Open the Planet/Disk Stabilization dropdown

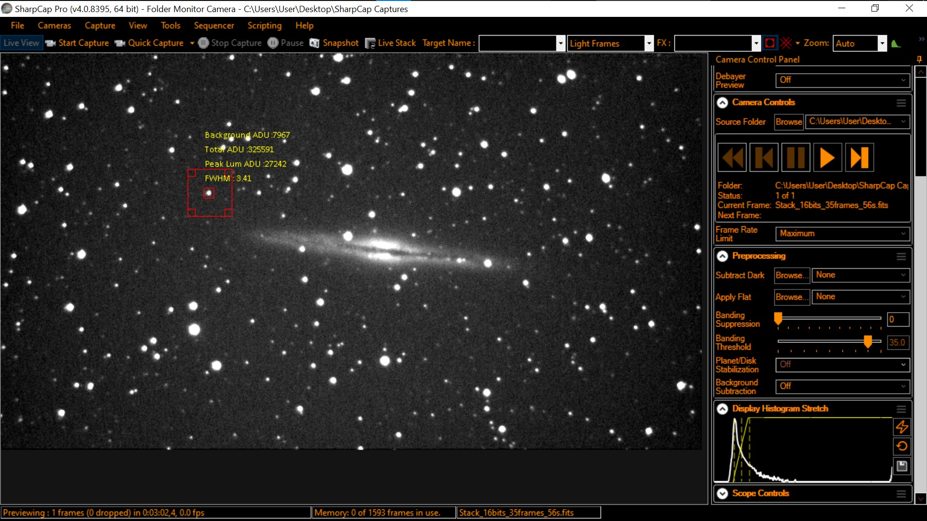pyautogui.click(x=843, y=365)
